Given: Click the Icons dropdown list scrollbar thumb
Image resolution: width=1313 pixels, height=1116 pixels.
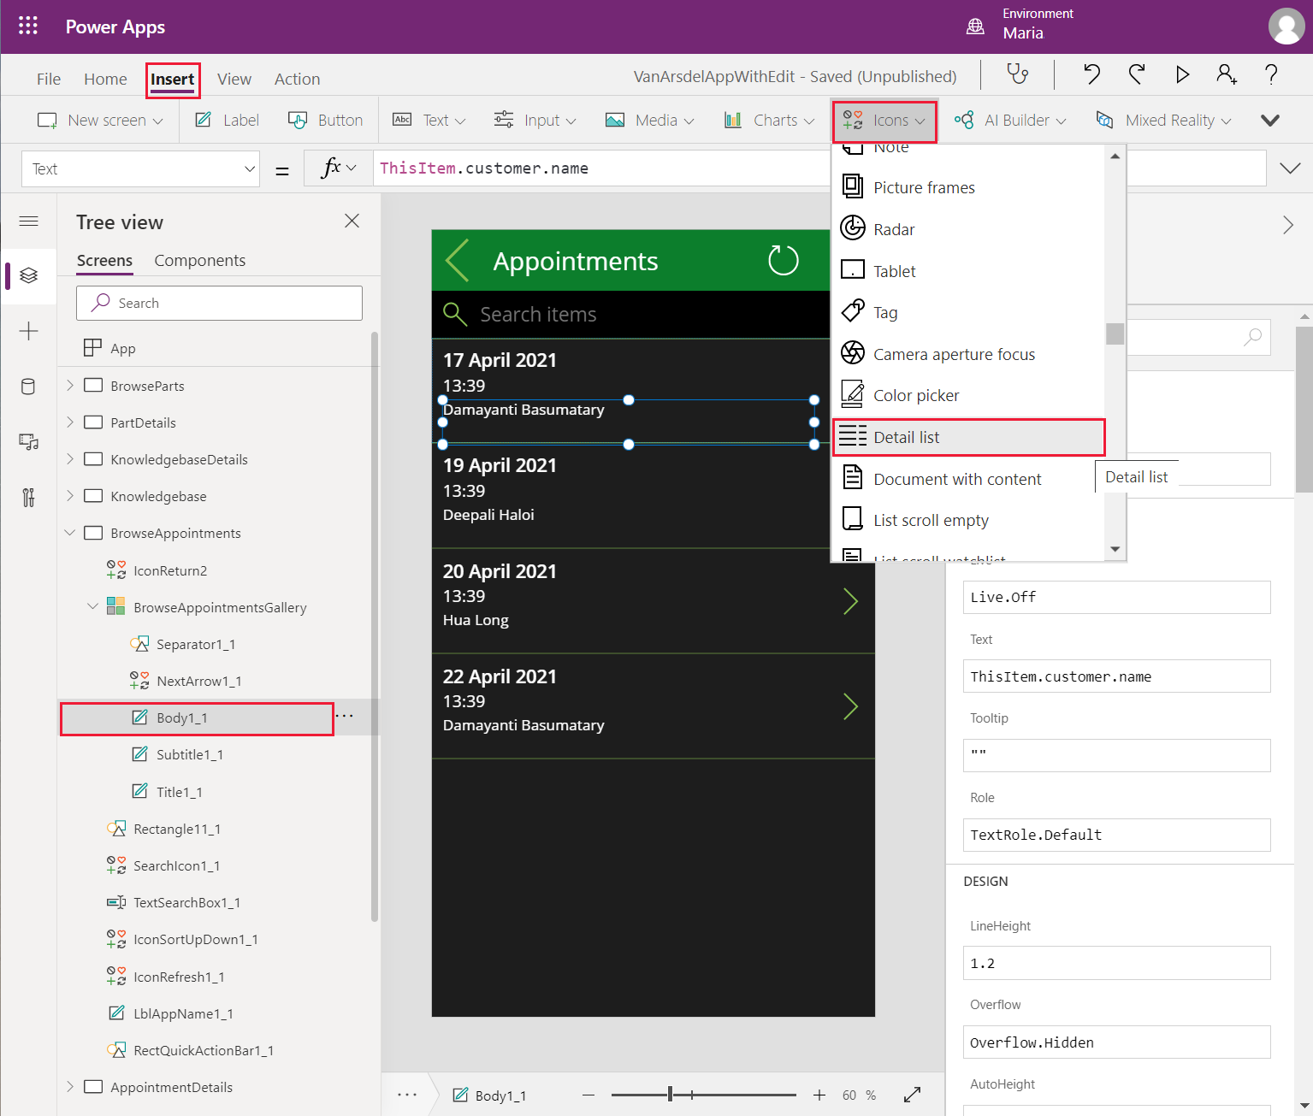Looking at the screenshot, I should click(x=1115, y=333).
